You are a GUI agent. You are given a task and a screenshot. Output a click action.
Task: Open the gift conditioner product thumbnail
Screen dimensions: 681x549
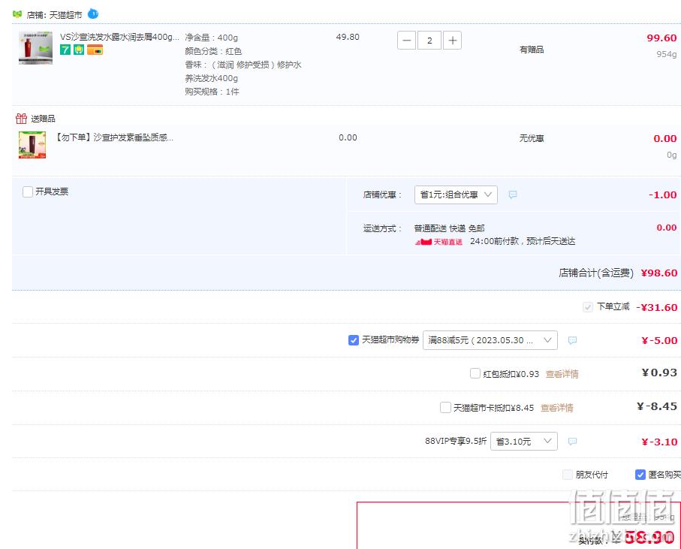[x=32, y=145]
